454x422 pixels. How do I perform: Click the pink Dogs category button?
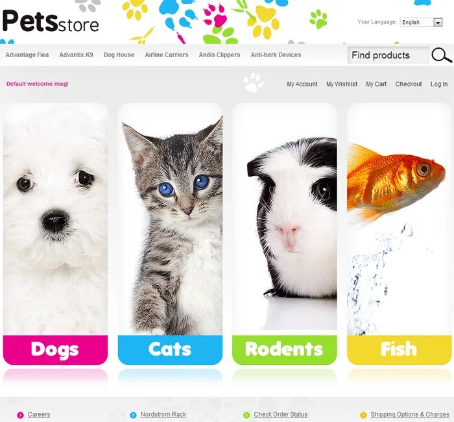(x=55, y=349)
